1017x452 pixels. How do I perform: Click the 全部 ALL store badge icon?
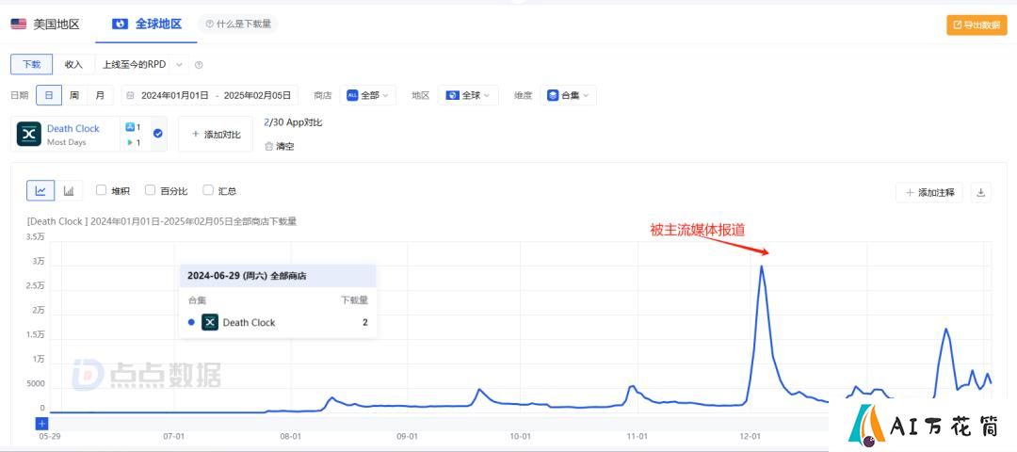pos(352,95)
